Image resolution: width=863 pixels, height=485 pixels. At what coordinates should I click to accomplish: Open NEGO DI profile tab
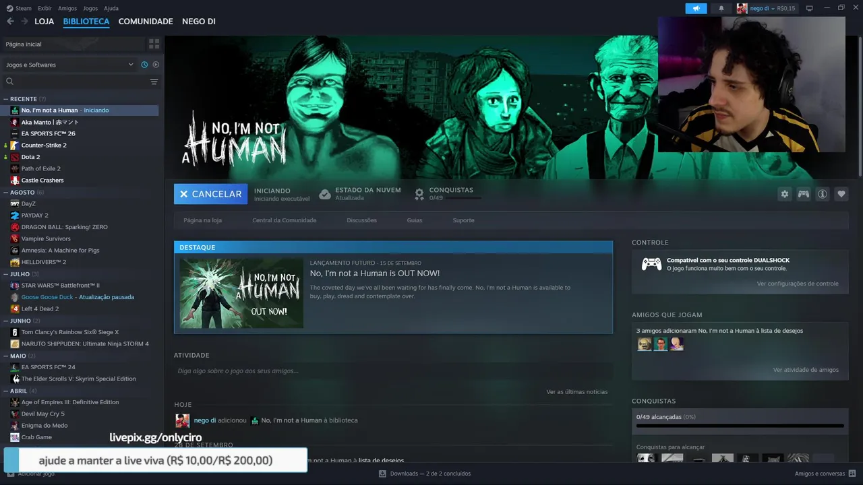click(x=199, y=22)
